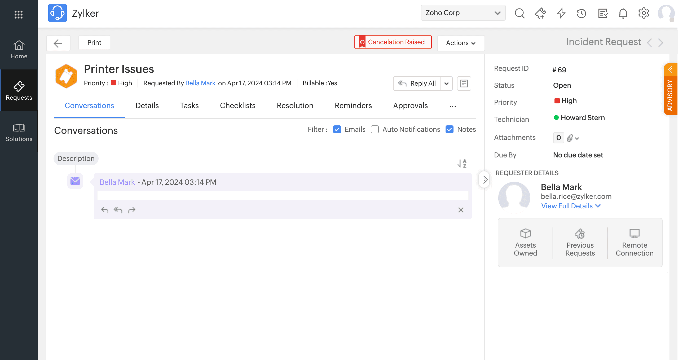This screenshot has height=360, width=678.
Task: Open the Reply All arrow dropdown
Action: [x=446, y=84]
